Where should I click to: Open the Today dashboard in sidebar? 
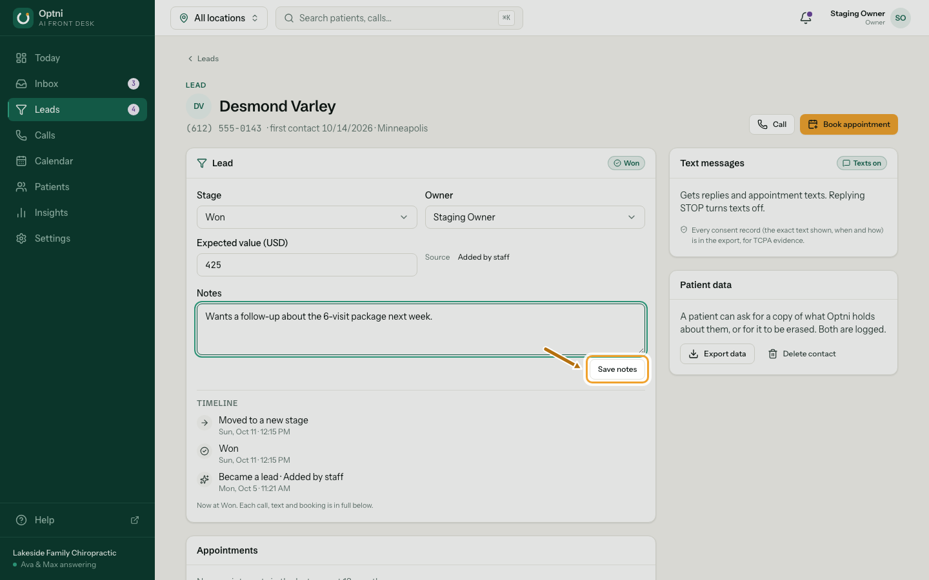point(77,58)
